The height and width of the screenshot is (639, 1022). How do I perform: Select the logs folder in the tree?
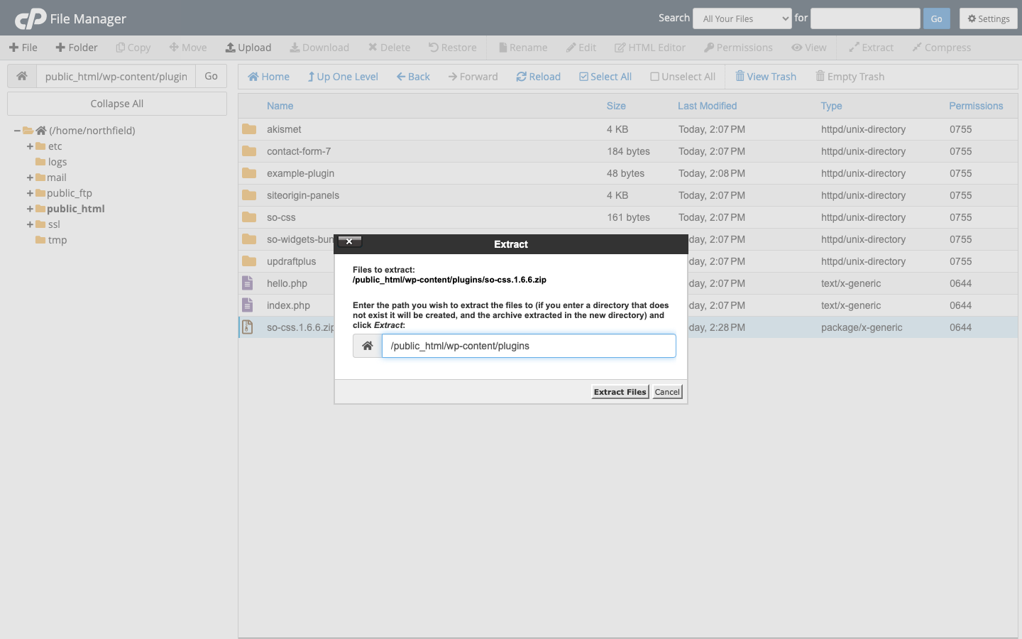(x=57, y=162)
